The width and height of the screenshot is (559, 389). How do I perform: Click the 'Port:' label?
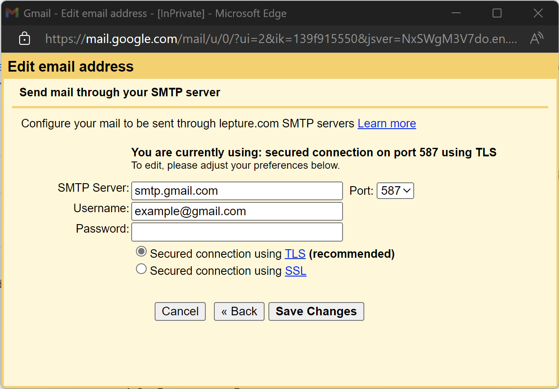point(362,191)
